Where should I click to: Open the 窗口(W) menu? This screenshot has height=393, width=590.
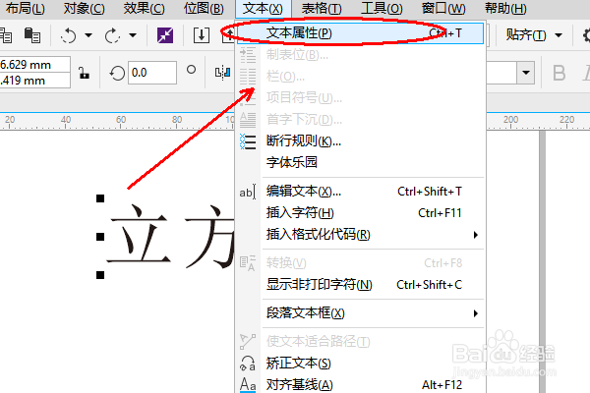coord(443,8)
